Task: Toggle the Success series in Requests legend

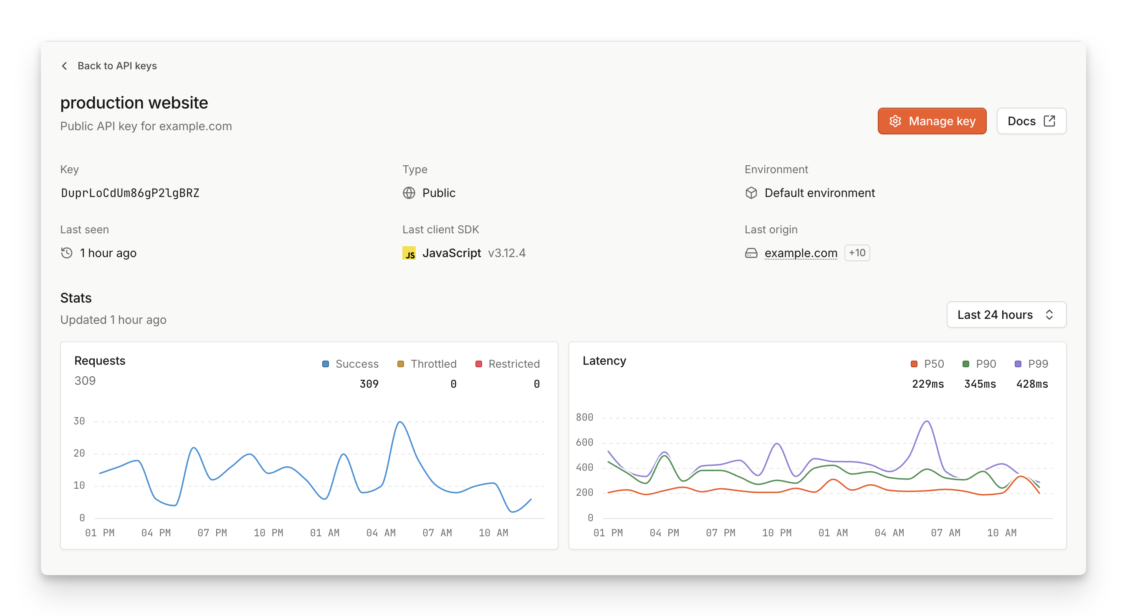Action: click(350, 364)
